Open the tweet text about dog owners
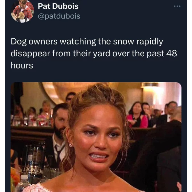This screenshot has height=192, width=192. tap(94, 53)
